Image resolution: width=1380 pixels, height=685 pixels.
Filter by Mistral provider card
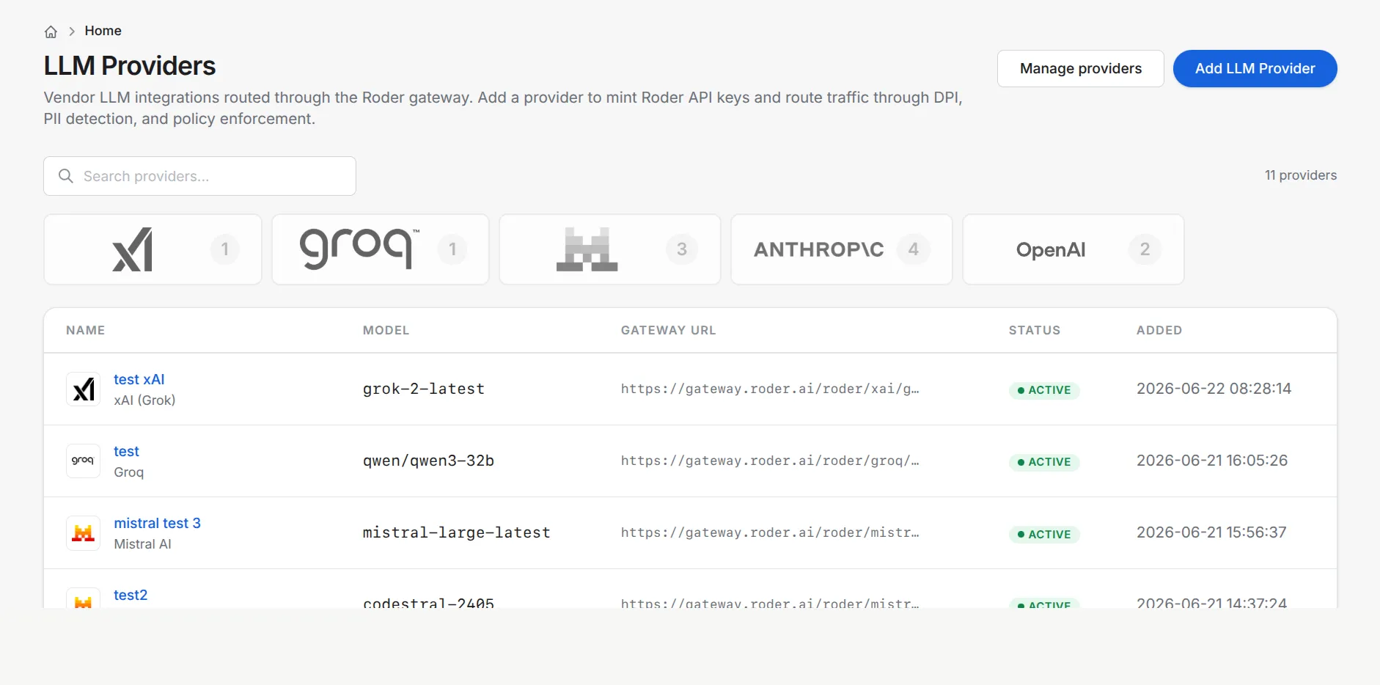(x=609, y=249)
